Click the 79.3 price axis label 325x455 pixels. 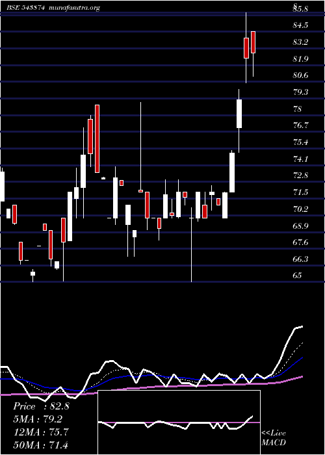300,92
